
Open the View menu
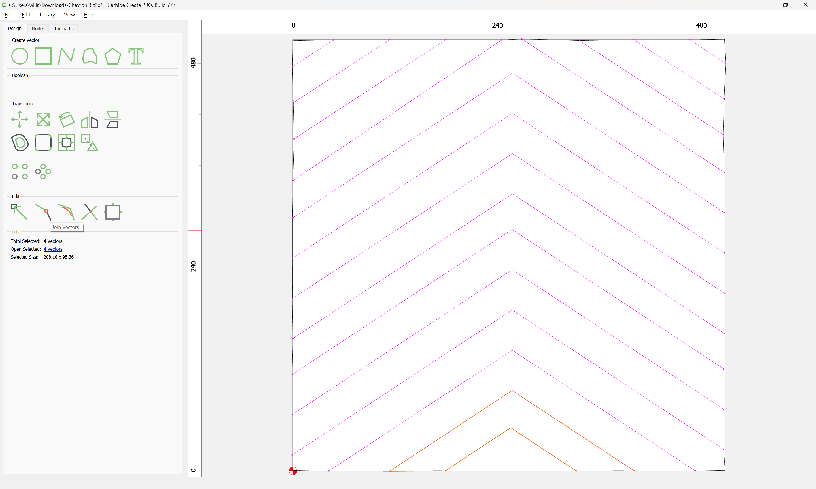pyautogui.click(x=69, y=14)
